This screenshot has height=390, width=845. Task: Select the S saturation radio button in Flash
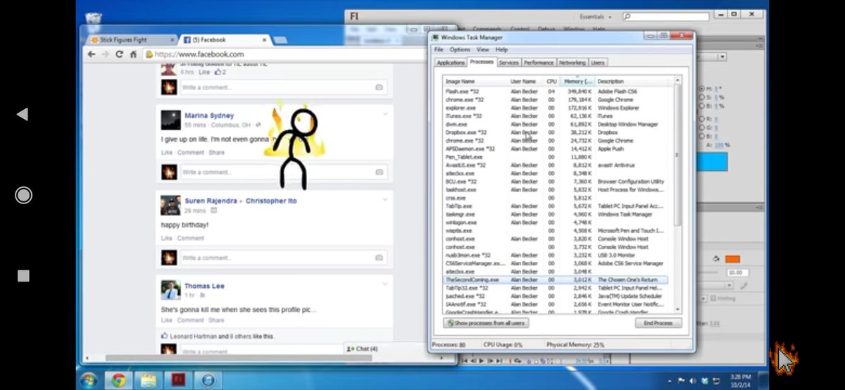(x=702, y=97)
